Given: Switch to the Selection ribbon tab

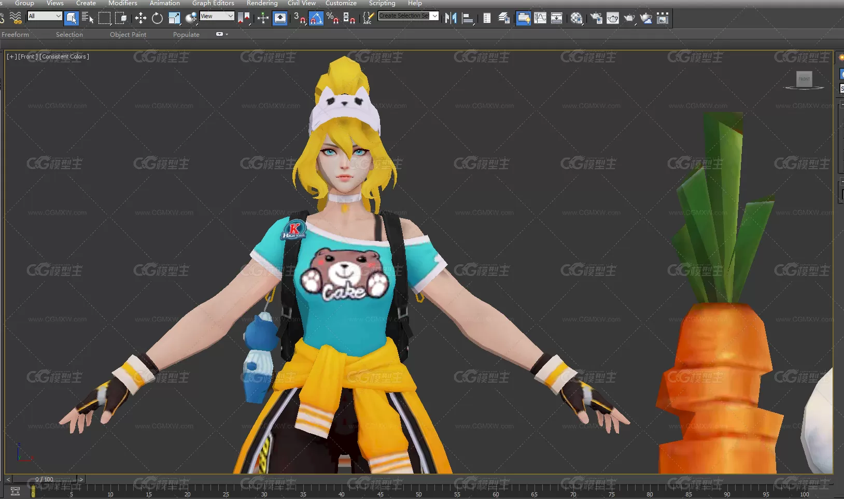Looking at the screenshot, I should pyautogui.click(x=69, y=34).
